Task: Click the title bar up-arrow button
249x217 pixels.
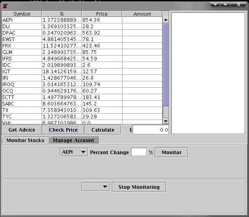Action: [x=225, y=4]
